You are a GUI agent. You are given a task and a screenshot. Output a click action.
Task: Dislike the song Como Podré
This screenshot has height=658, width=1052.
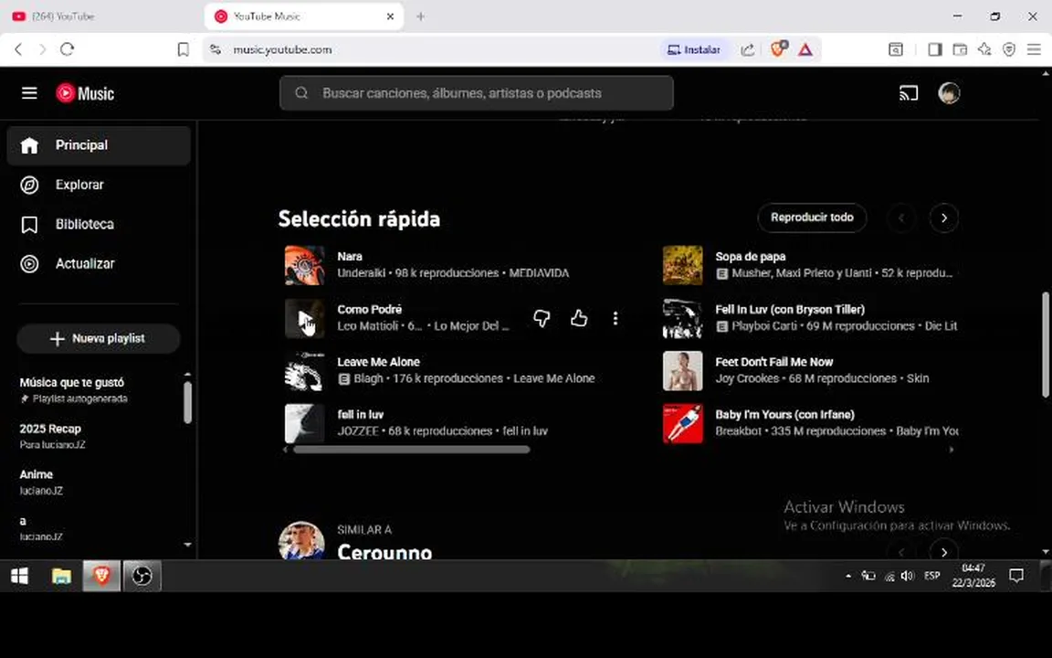click(542, 318)
